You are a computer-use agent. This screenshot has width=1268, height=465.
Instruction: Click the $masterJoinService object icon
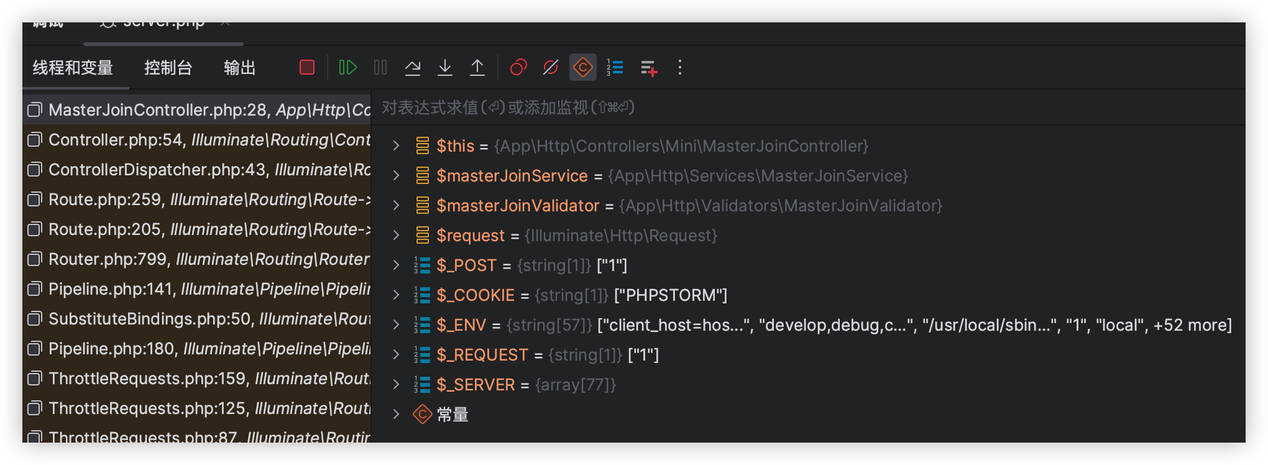point(423,176)
